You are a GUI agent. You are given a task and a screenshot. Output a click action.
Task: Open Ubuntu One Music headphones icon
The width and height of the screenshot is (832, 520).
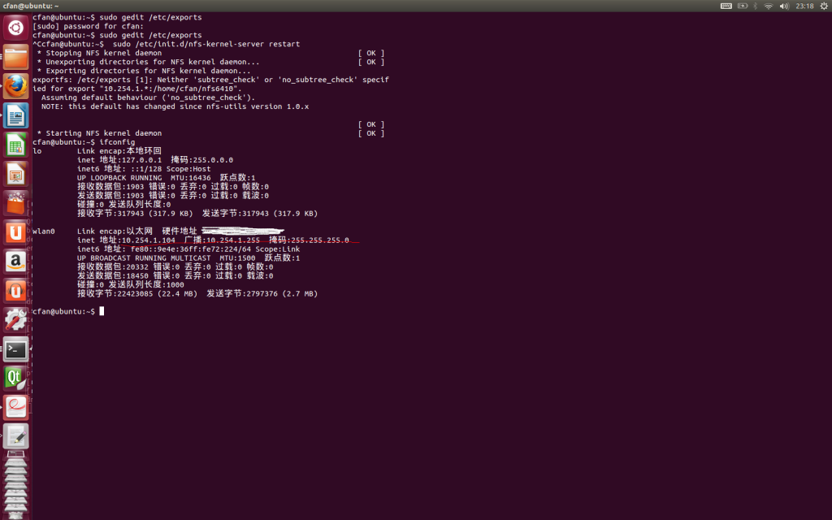(16, 290)
